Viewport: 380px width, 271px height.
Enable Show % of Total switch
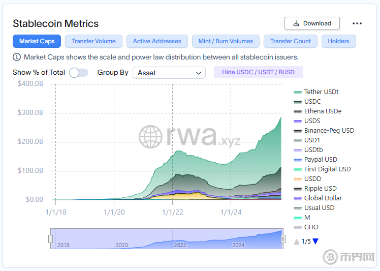coord(79,73)
